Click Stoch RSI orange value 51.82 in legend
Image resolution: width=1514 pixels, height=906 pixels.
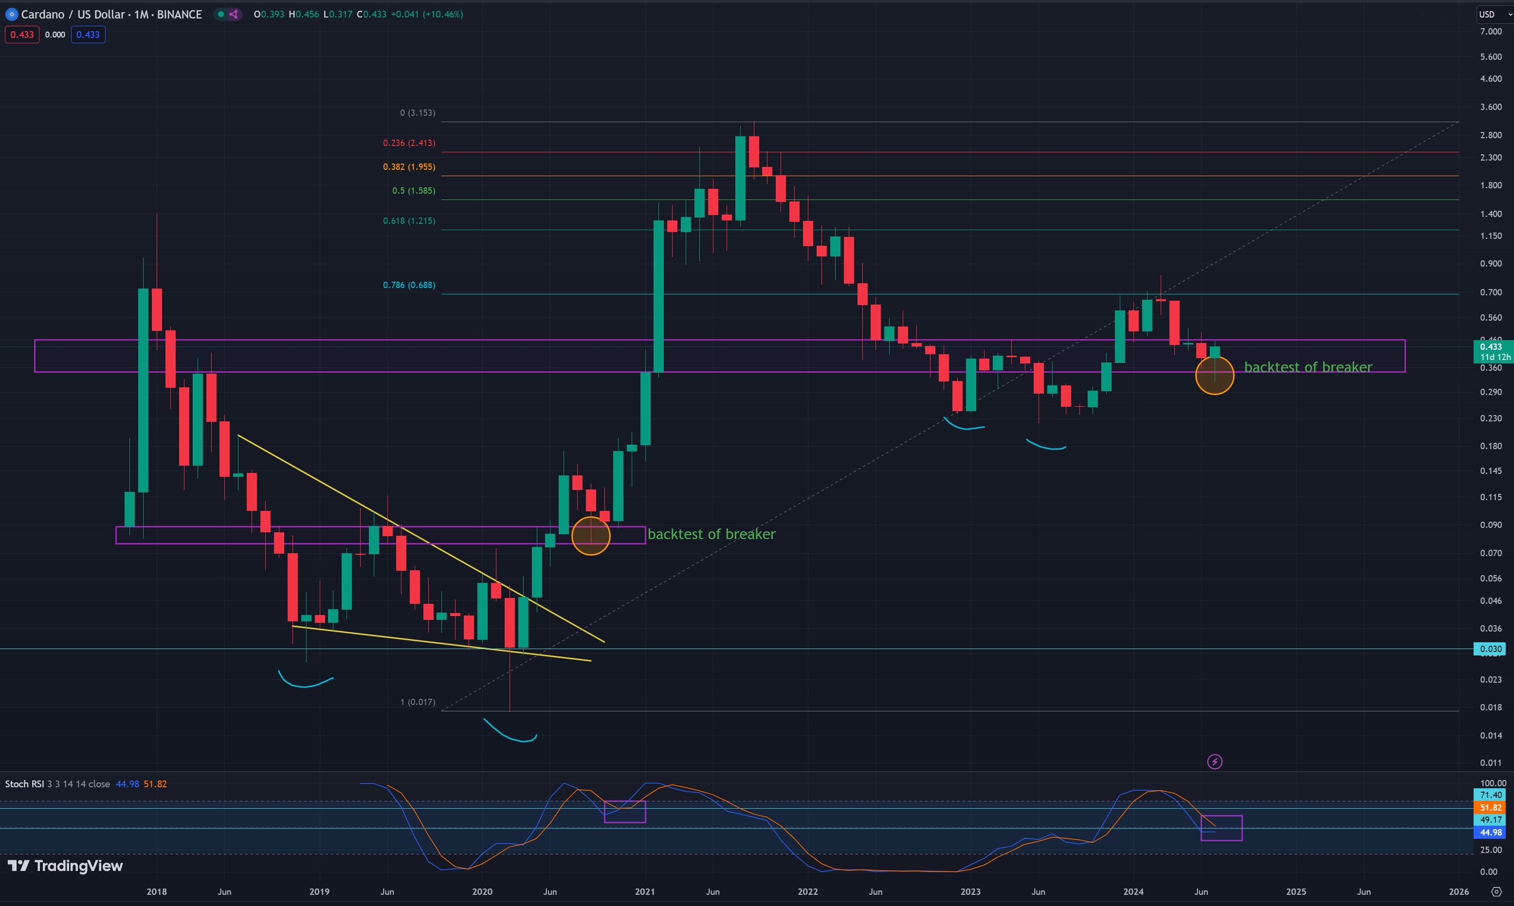pos(155,784)
